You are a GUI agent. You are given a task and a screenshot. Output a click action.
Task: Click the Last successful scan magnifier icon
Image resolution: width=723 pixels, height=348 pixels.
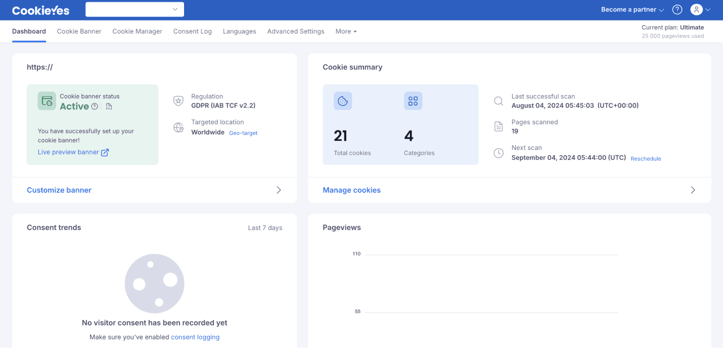click(x=499, y=101)
